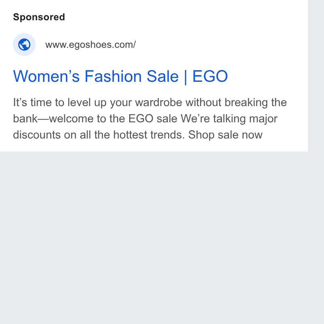Click the word Sale in the blue headline
324x324 pixels.
point(162,76)
